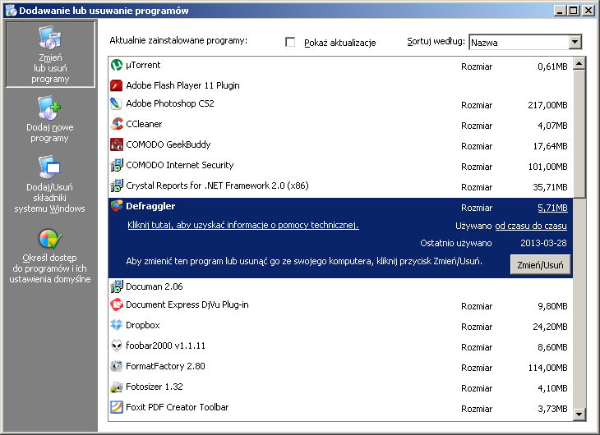Viewport: 600px width, 435px height.
Task: Click the bold 'Defraggler' entry title
Action: (x=150, y=206)
